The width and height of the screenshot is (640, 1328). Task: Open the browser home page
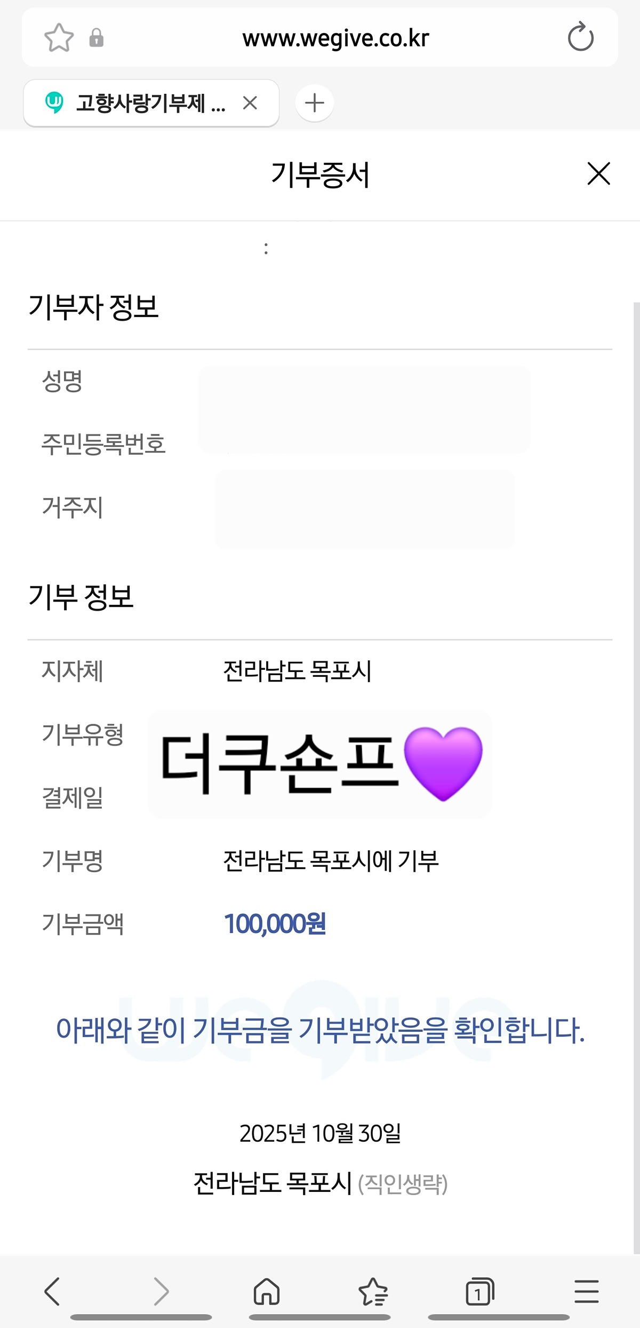[x=267, y=1292]
